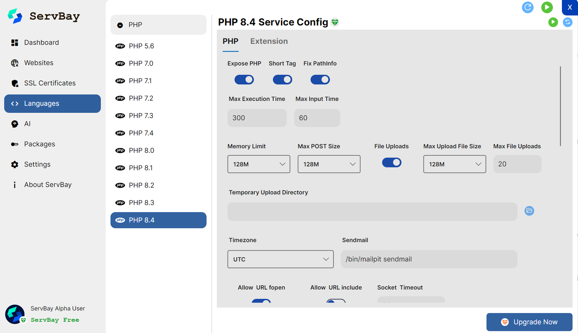Click the folder browse icon for upload directory
This screenshot has height=333, width=578.
[x=529, y=211]
